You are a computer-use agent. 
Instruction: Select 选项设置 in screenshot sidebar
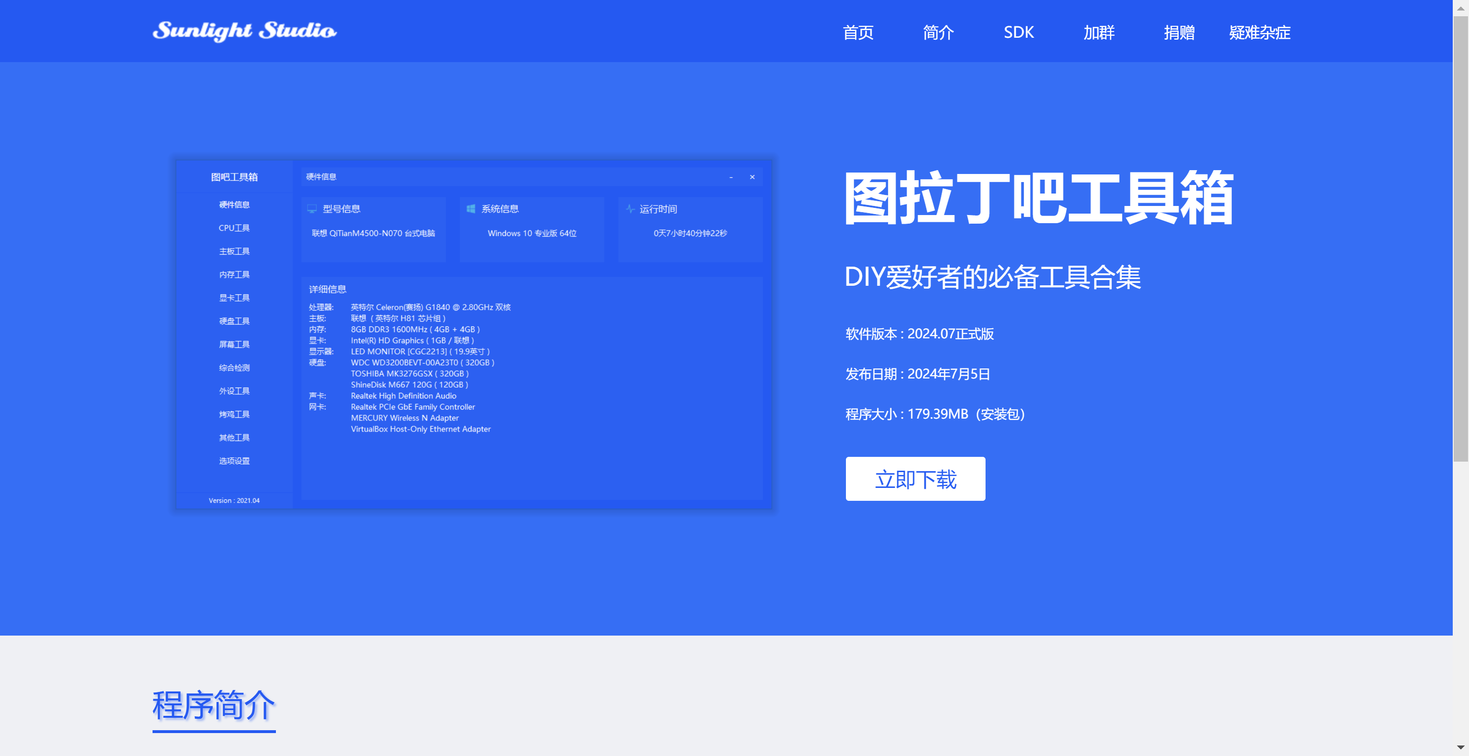click(x=234, y=461)
